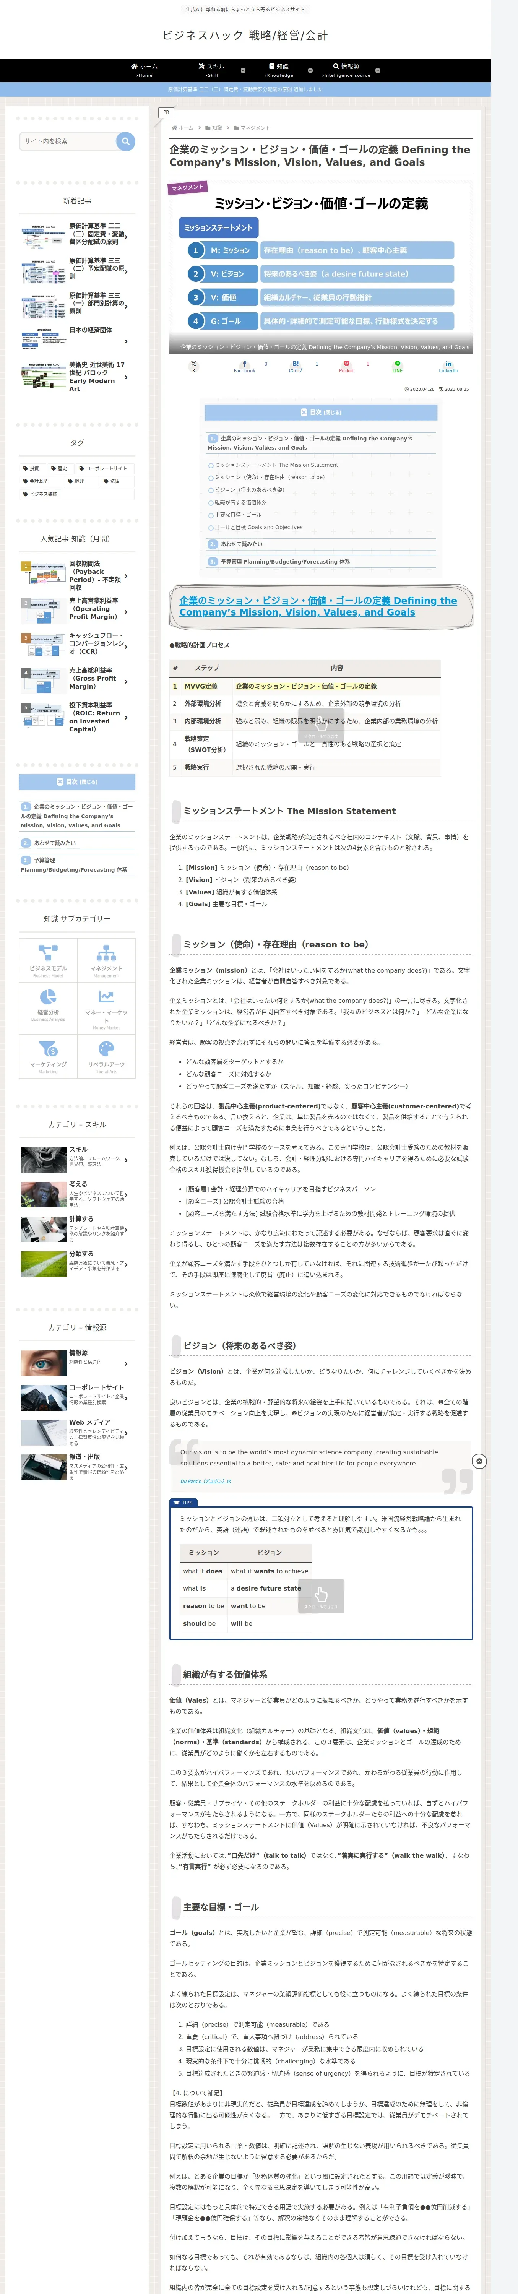518x2294 pixels.
Task: Expand the 情報源 menu dropdown arrow
Action: (377, 70)
